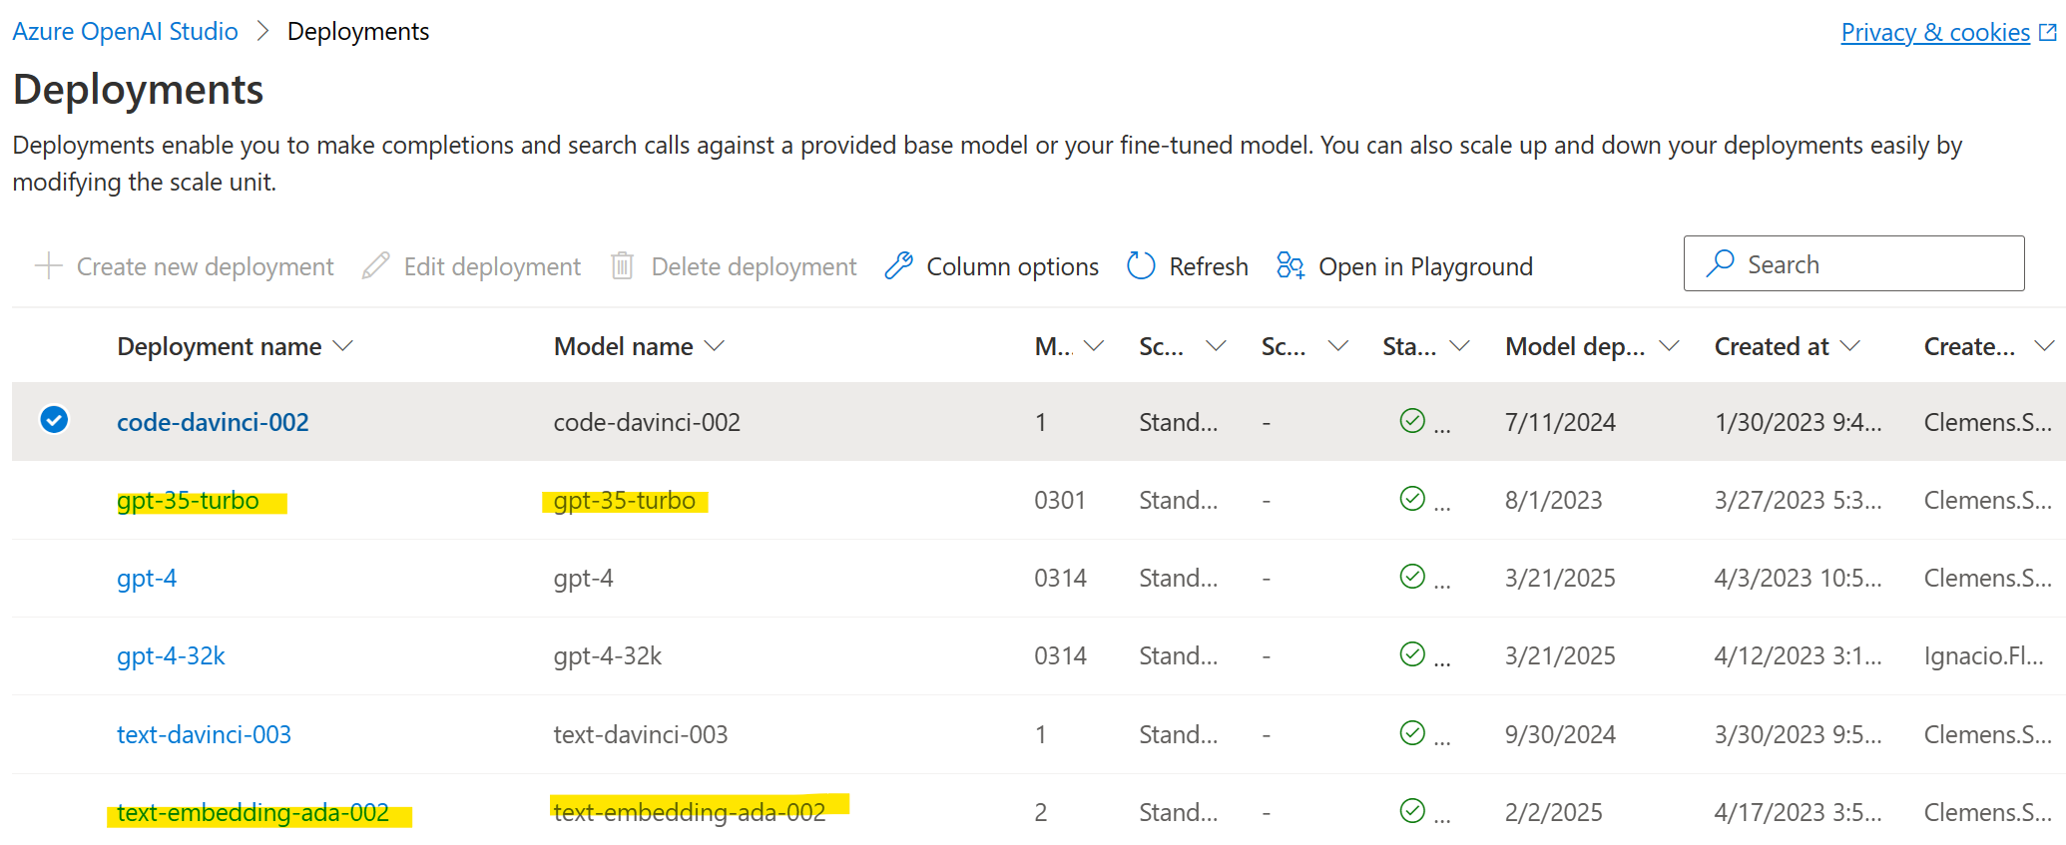Click the plus icon for Create new deployment
Screen dimensions: 2066x845
click(x=48, y=266)
